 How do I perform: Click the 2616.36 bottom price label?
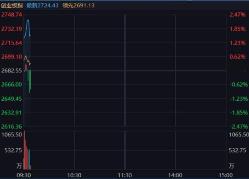(11, 126)
